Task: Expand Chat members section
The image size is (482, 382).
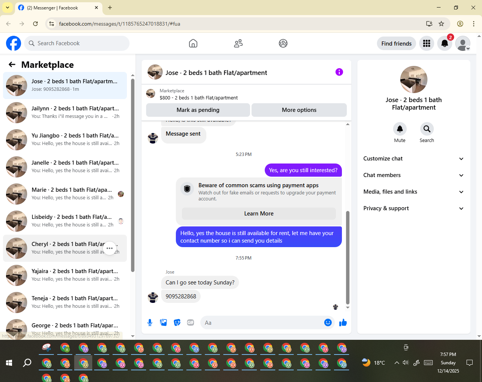Action: [414, 175]
